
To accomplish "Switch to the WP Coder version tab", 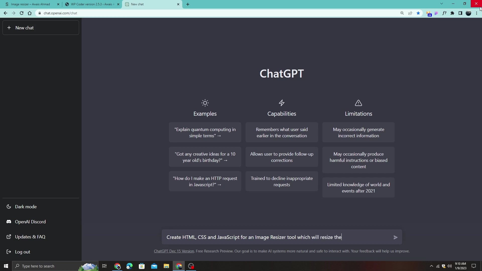I will 92,4.
